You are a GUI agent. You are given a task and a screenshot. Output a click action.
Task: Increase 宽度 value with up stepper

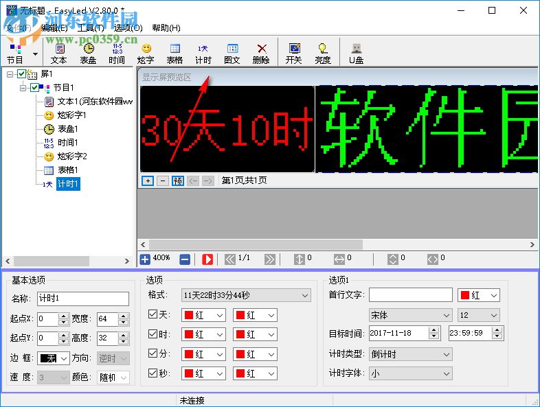[x=123, y=316]
